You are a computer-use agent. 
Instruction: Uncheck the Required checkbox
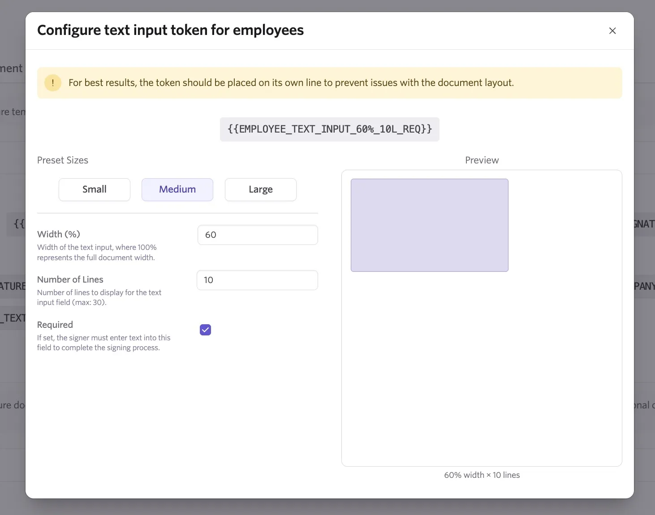pos(205,330)
